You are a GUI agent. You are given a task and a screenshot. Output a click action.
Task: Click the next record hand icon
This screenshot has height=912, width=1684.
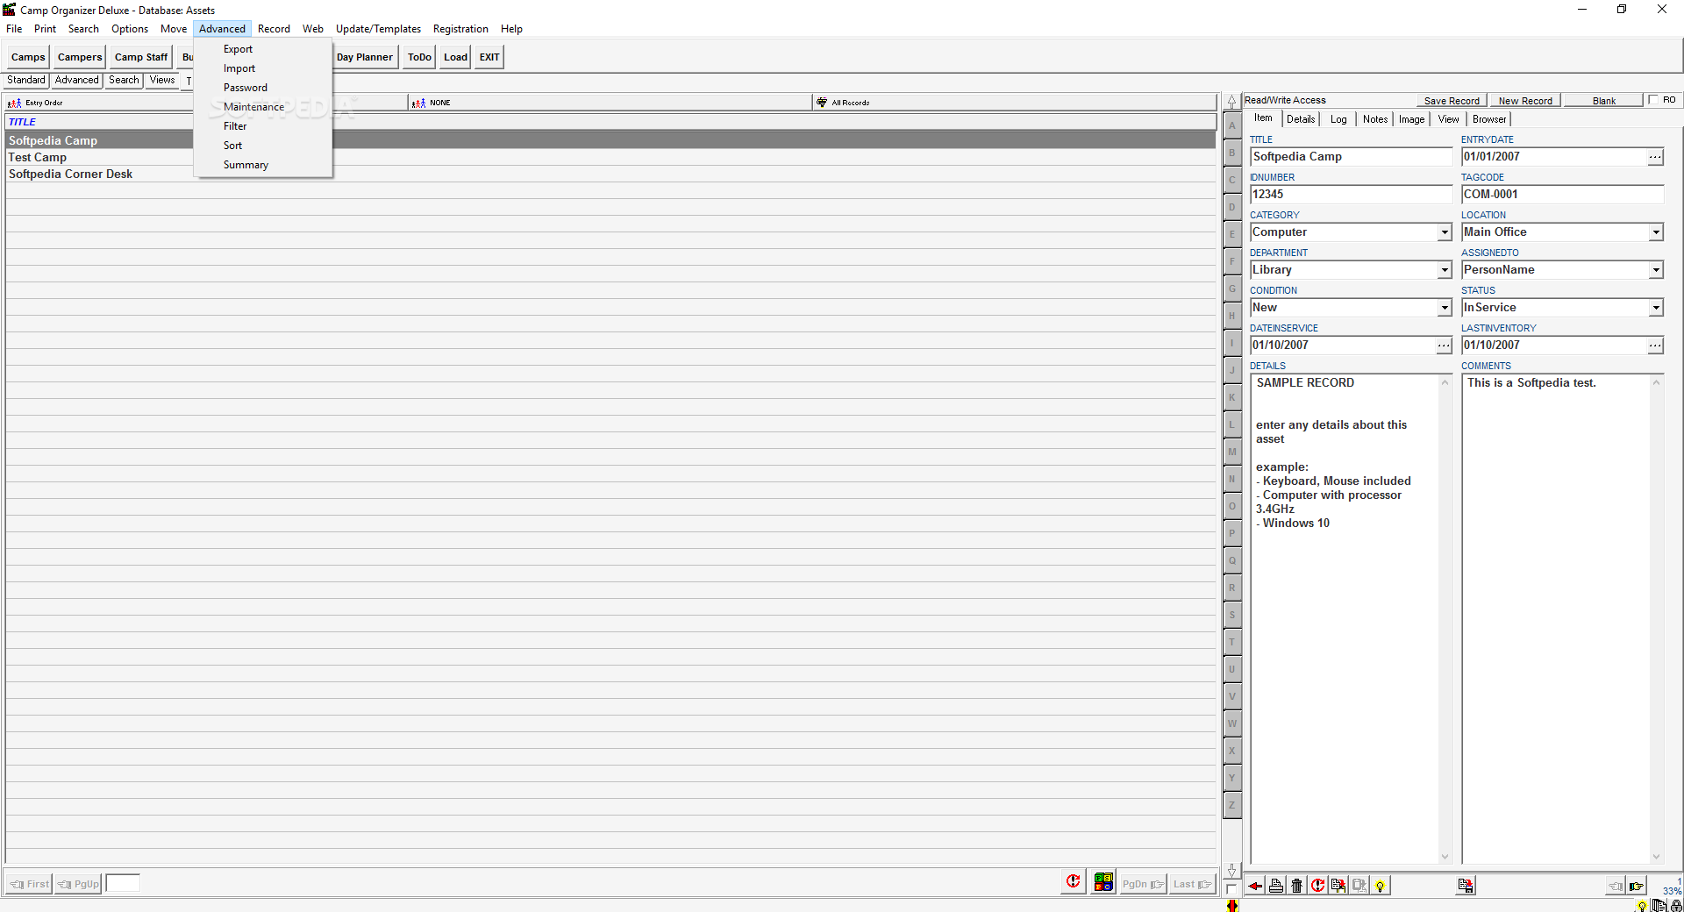(x=1637, y=886)
